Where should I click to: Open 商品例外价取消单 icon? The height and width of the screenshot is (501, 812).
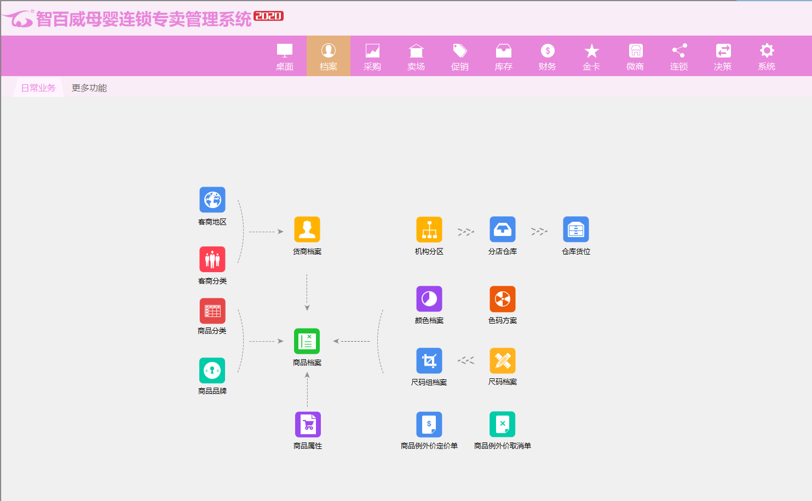[x=502, y=424]
